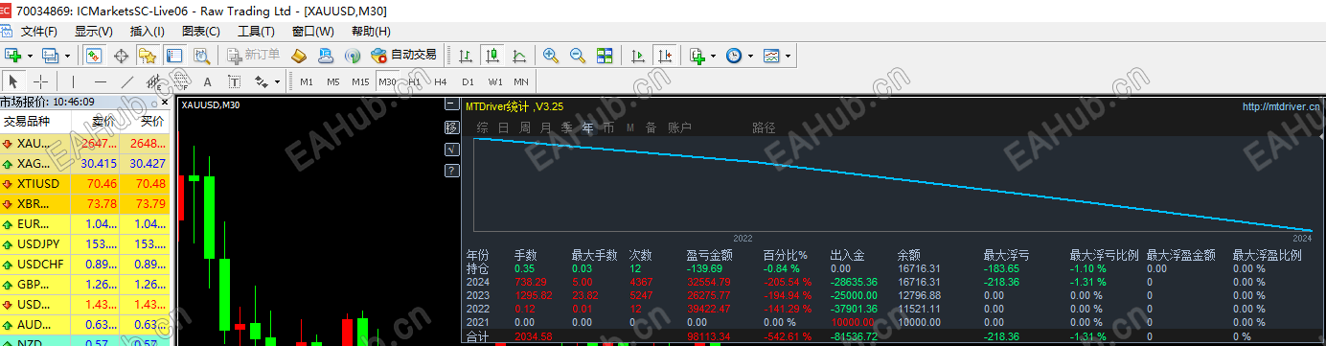Open the 文件(F) menu
The height and width of the screenshot is (346, 1326).
click(39, 31)
